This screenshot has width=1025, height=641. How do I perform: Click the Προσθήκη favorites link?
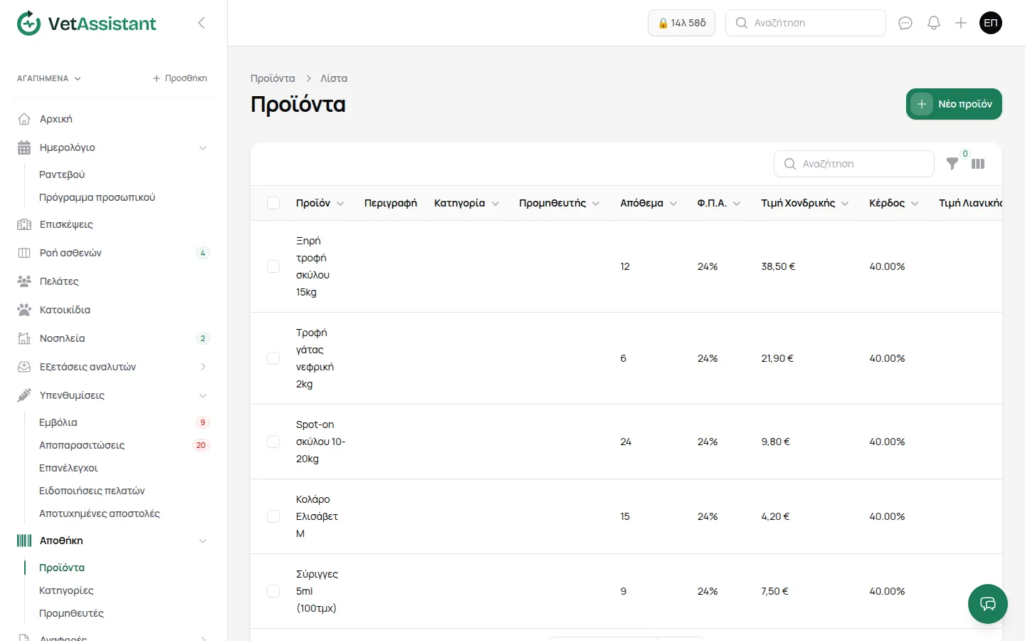click(180, 78)
